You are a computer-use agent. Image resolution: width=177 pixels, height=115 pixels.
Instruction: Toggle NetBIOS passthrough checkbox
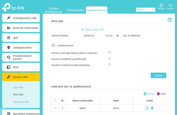(x=110, y=58)
